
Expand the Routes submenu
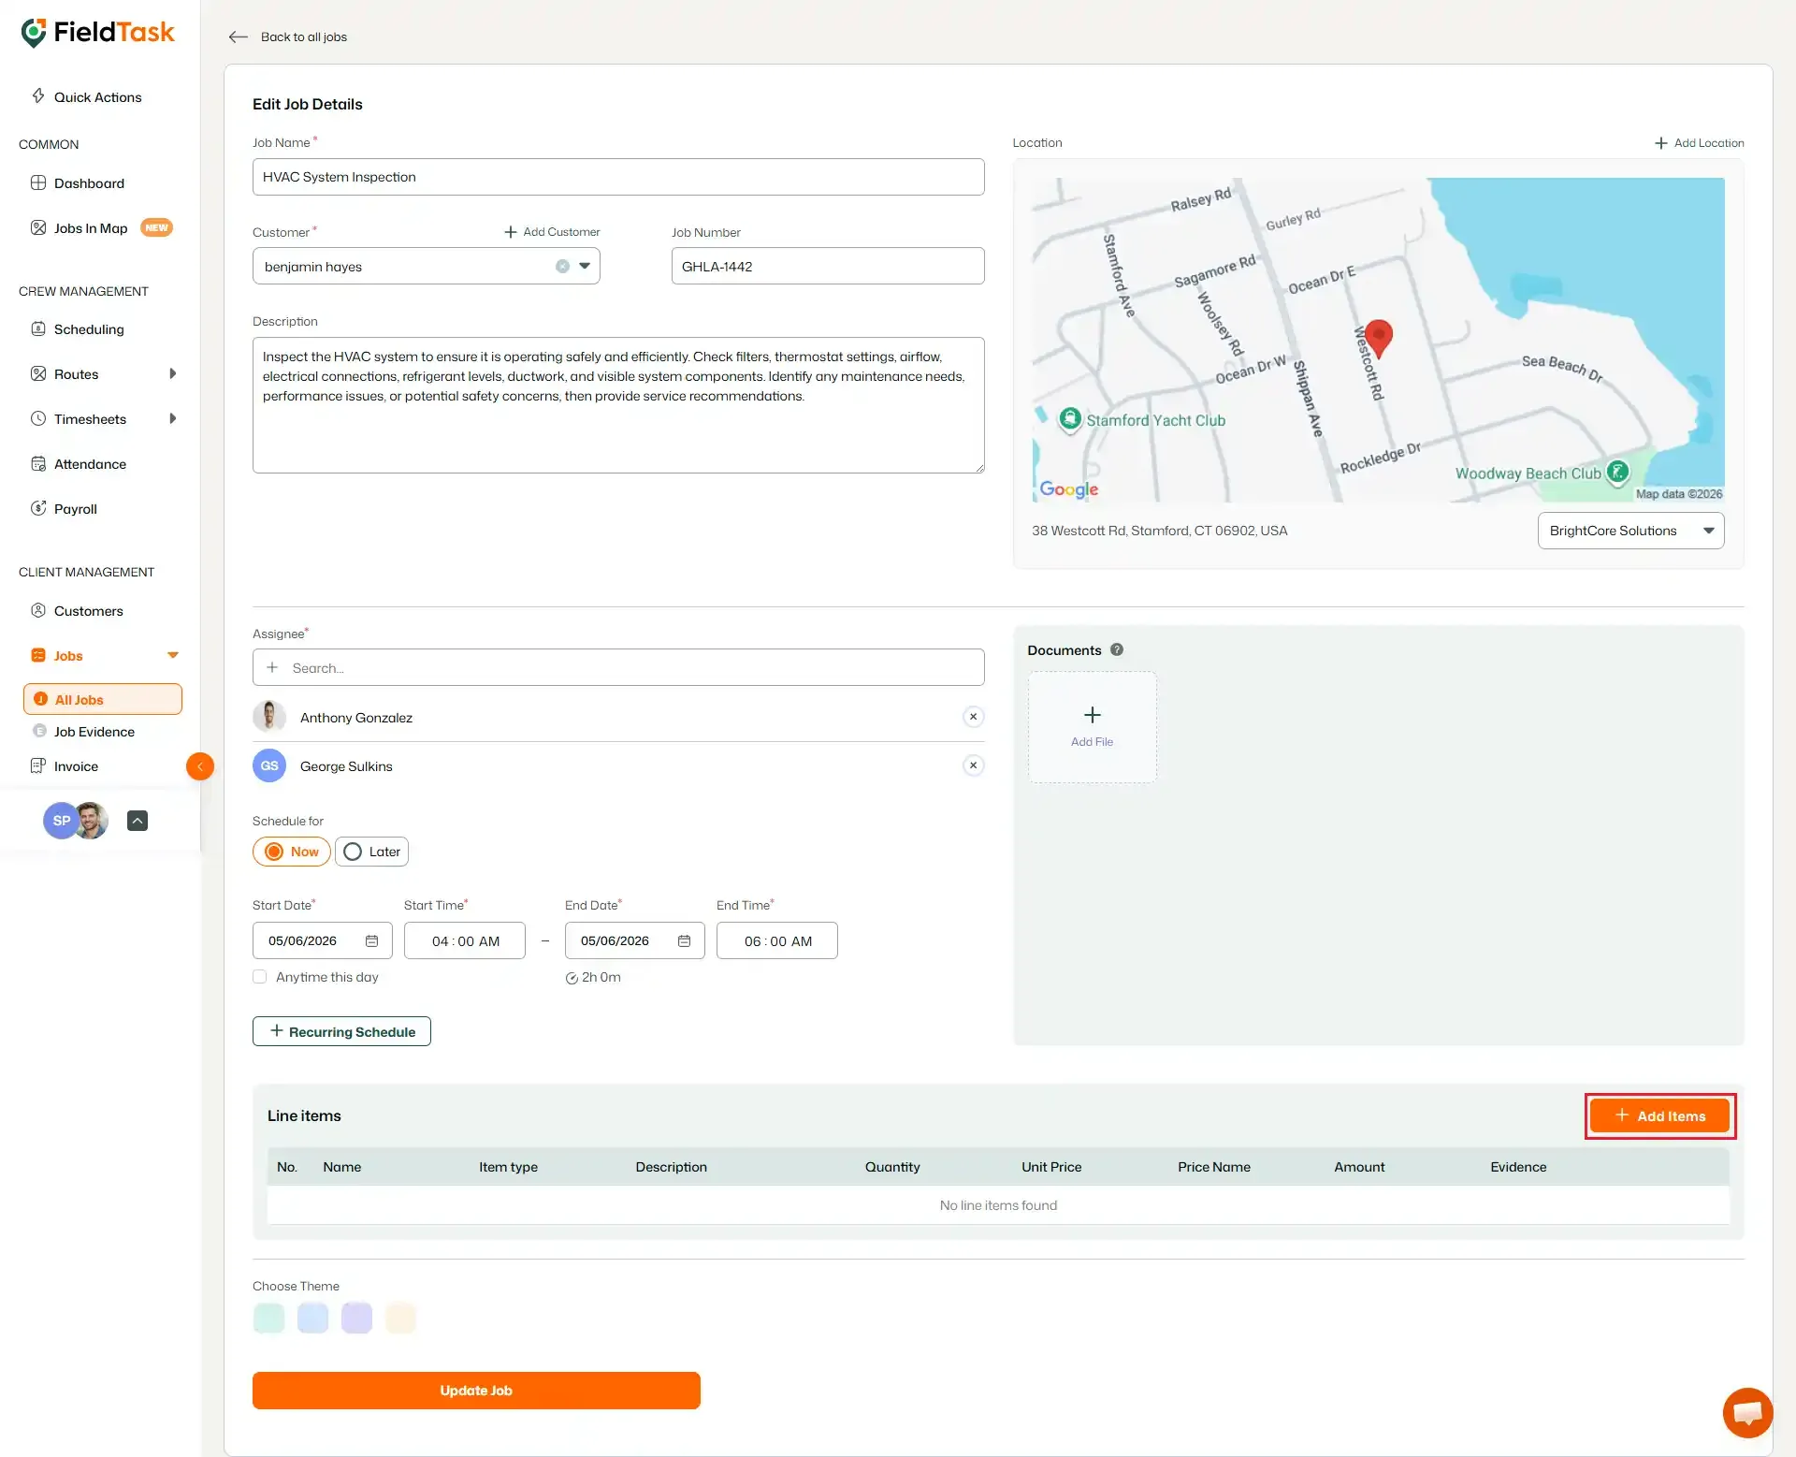(x=172, y=373)
